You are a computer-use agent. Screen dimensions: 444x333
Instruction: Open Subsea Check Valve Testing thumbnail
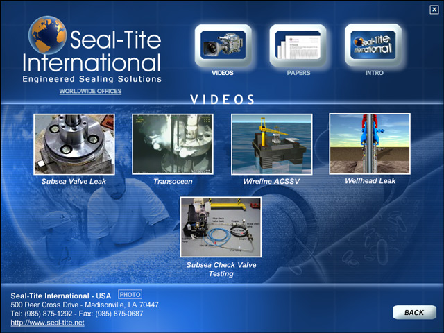(221, 228)
